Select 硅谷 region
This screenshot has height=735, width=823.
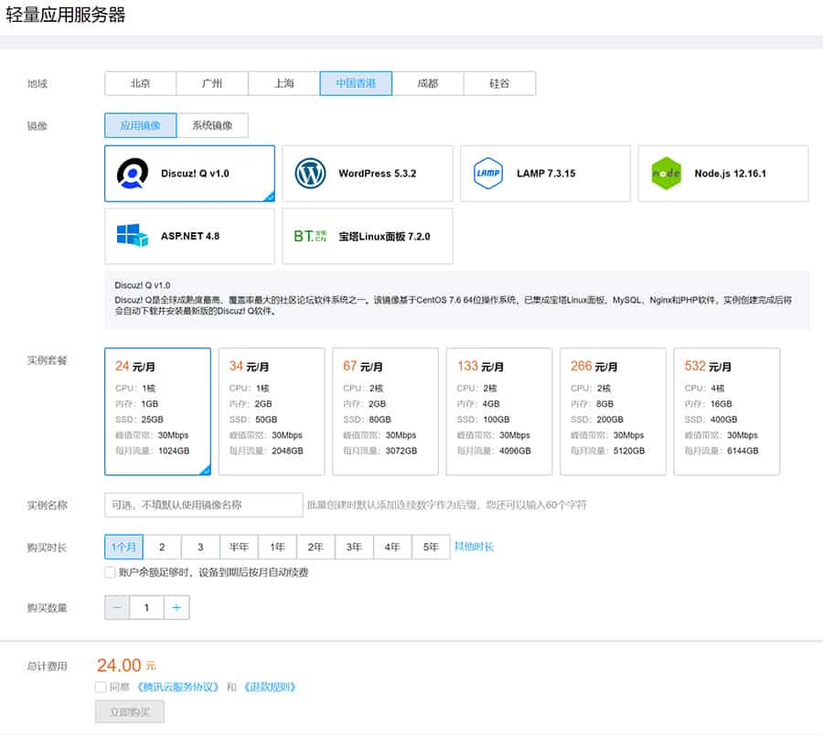(499, 83)
